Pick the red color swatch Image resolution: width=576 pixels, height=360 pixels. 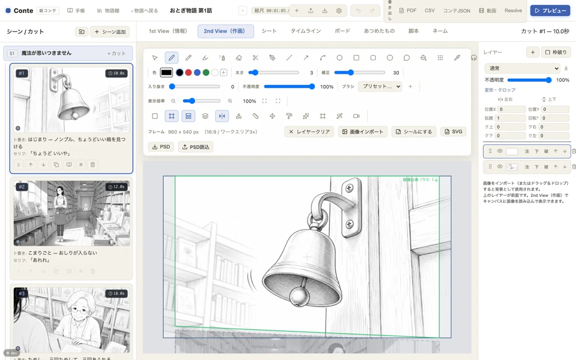[x=188, y=72]
